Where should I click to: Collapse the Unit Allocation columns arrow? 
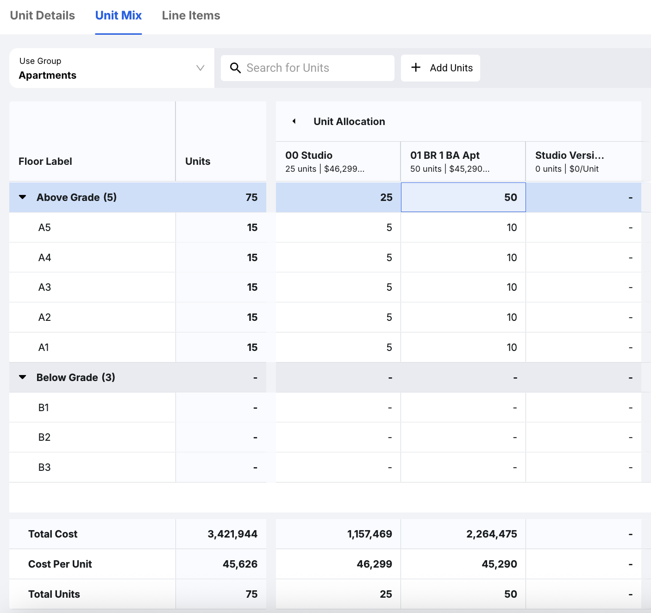pyautogui.click(x=294, y=121)
